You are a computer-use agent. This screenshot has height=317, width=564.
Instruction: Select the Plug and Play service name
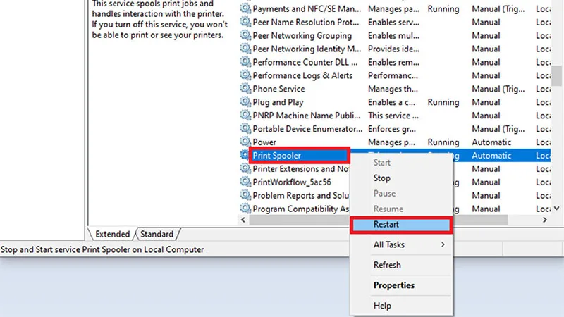[x=278, y=102]
